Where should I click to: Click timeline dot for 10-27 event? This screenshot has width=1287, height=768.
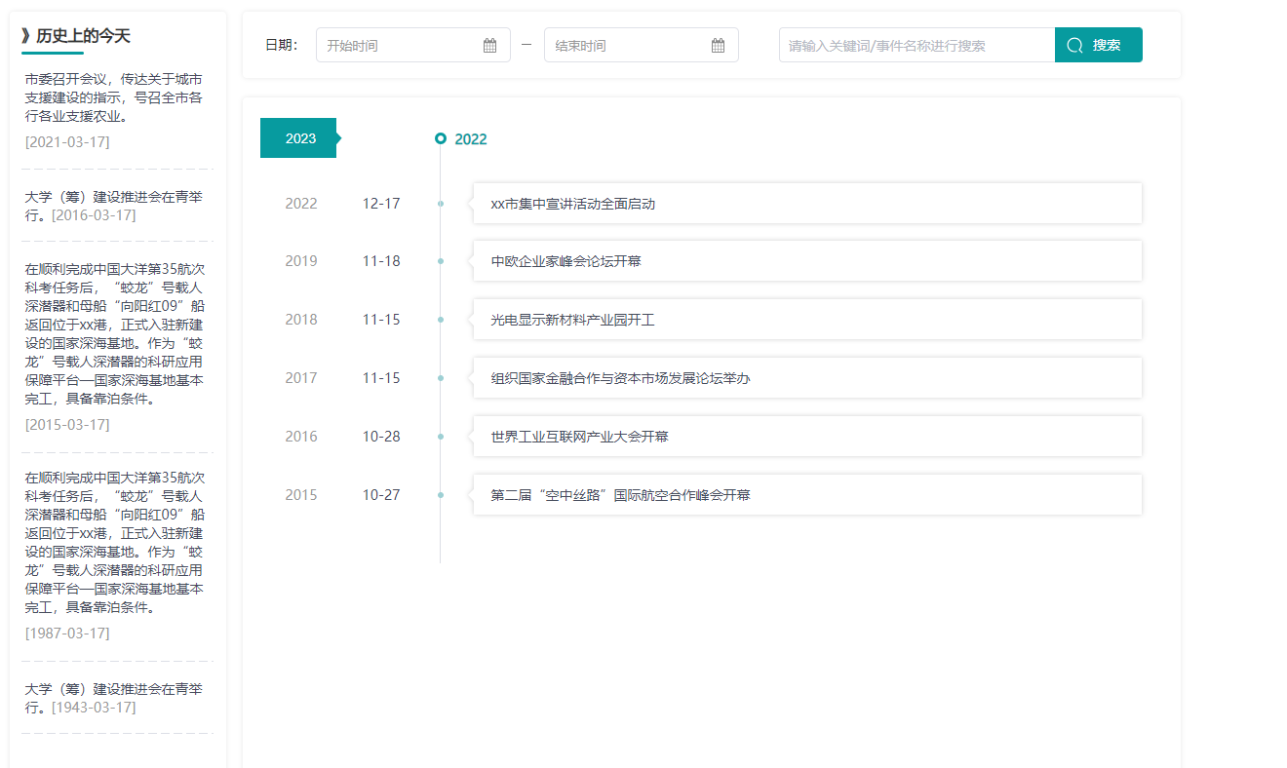tap(441, 495)
